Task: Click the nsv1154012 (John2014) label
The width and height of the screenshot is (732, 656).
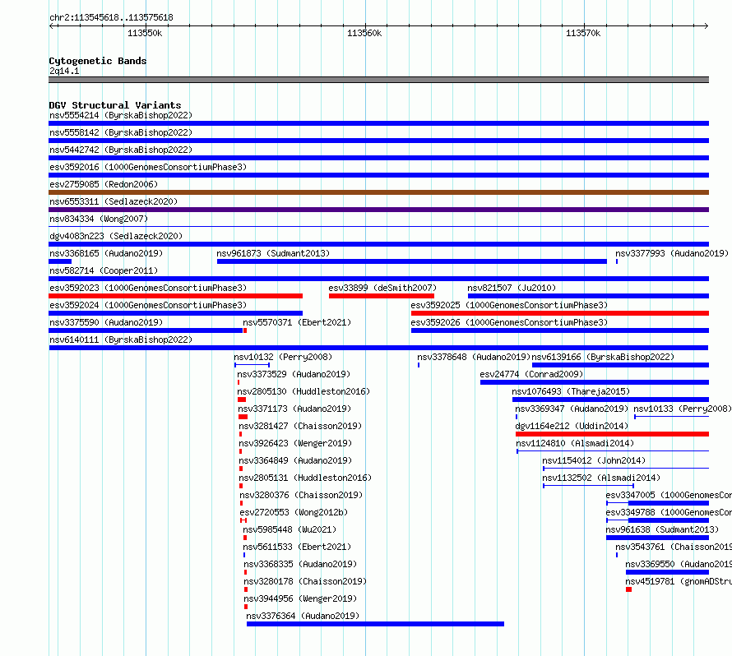Action: (594, 460)
